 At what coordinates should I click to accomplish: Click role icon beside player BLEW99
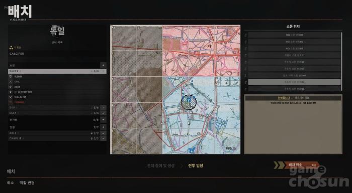11,77
